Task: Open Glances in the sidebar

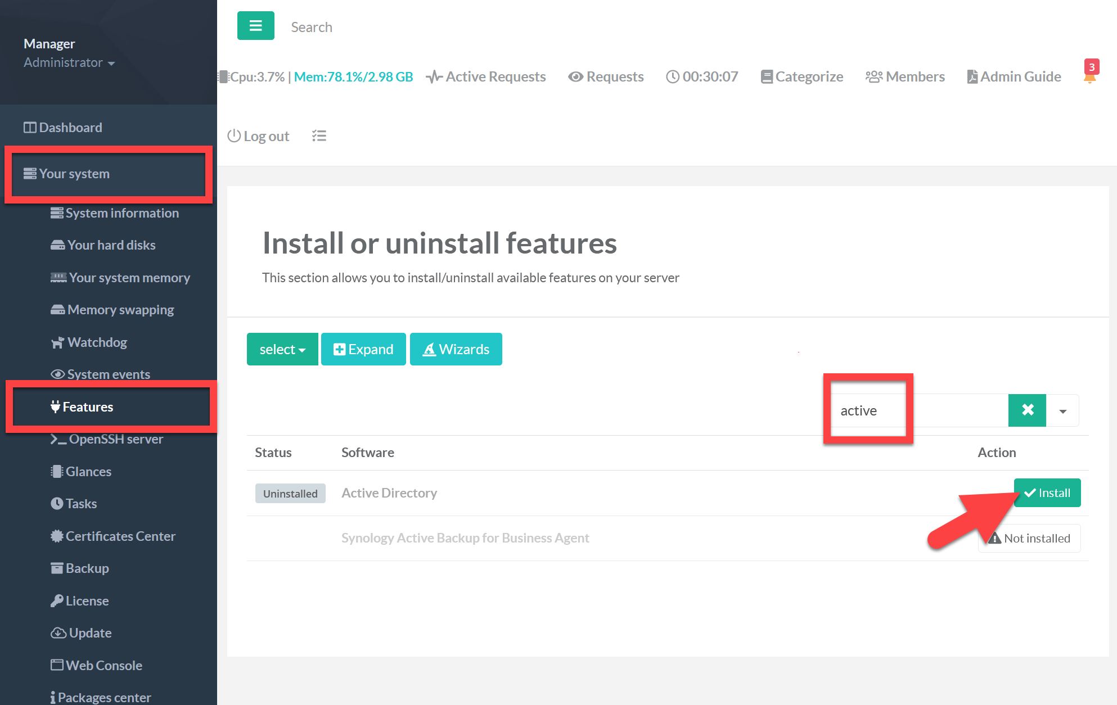Action: pos(88,472)
